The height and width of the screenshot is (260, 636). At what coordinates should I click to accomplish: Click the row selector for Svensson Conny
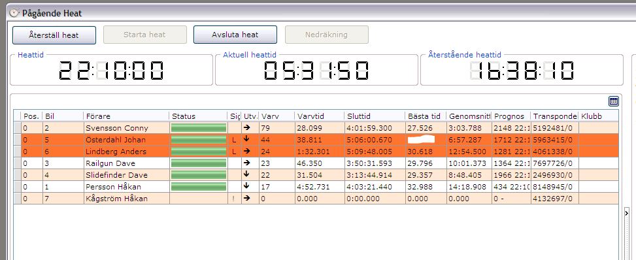pyautogui.click(x=17, y=128)
